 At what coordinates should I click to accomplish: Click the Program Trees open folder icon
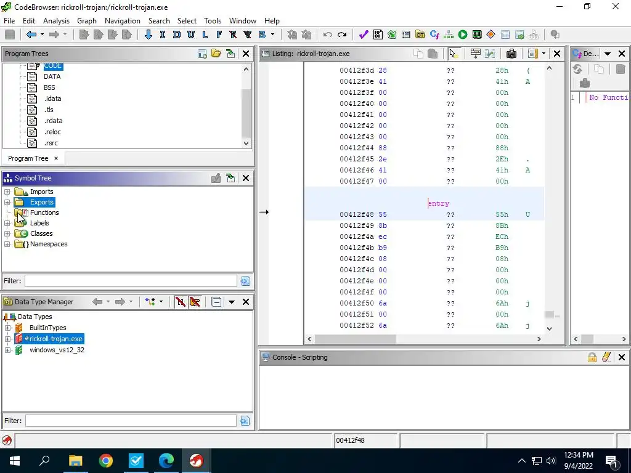(216, 54)
